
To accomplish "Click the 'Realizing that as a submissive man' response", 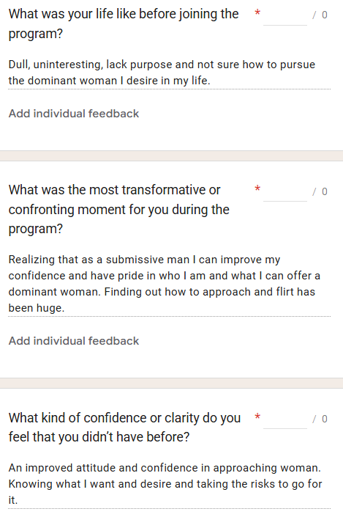I will (x=165, y=284).
